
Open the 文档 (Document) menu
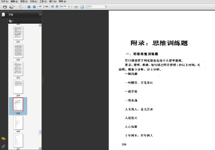point(34,1)
